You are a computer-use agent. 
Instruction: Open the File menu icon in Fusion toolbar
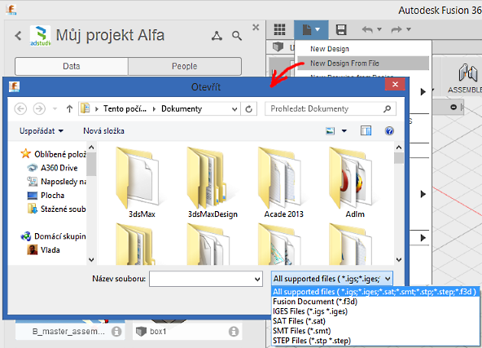(x=311, y=30)
